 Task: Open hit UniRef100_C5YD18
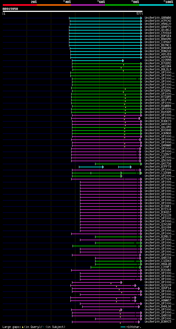[x=158, y=33]
